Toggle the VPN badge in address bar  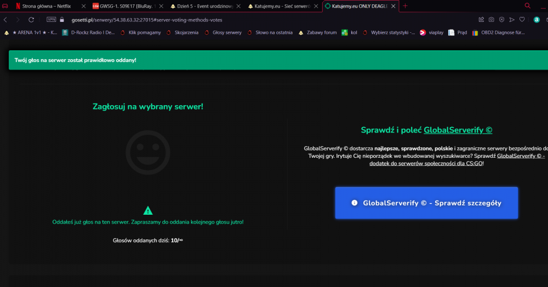coord(52,20)
